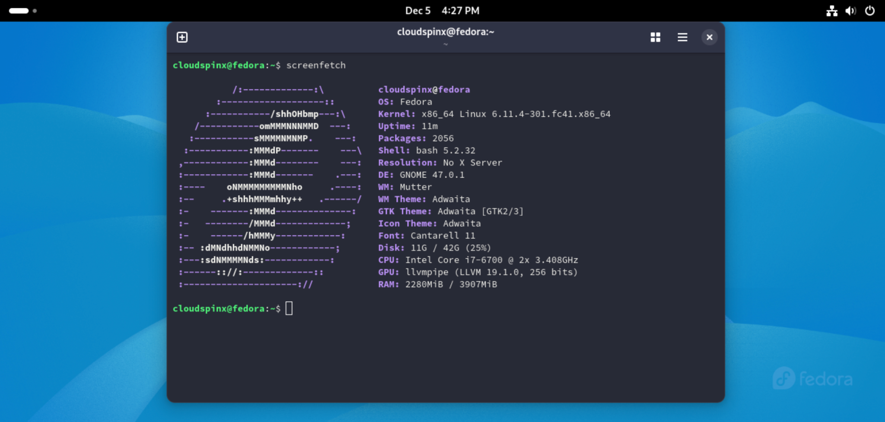Click the Dec 5 menu item
The width and height of the screenshot is (885, 422).
(x=417, y=10)
